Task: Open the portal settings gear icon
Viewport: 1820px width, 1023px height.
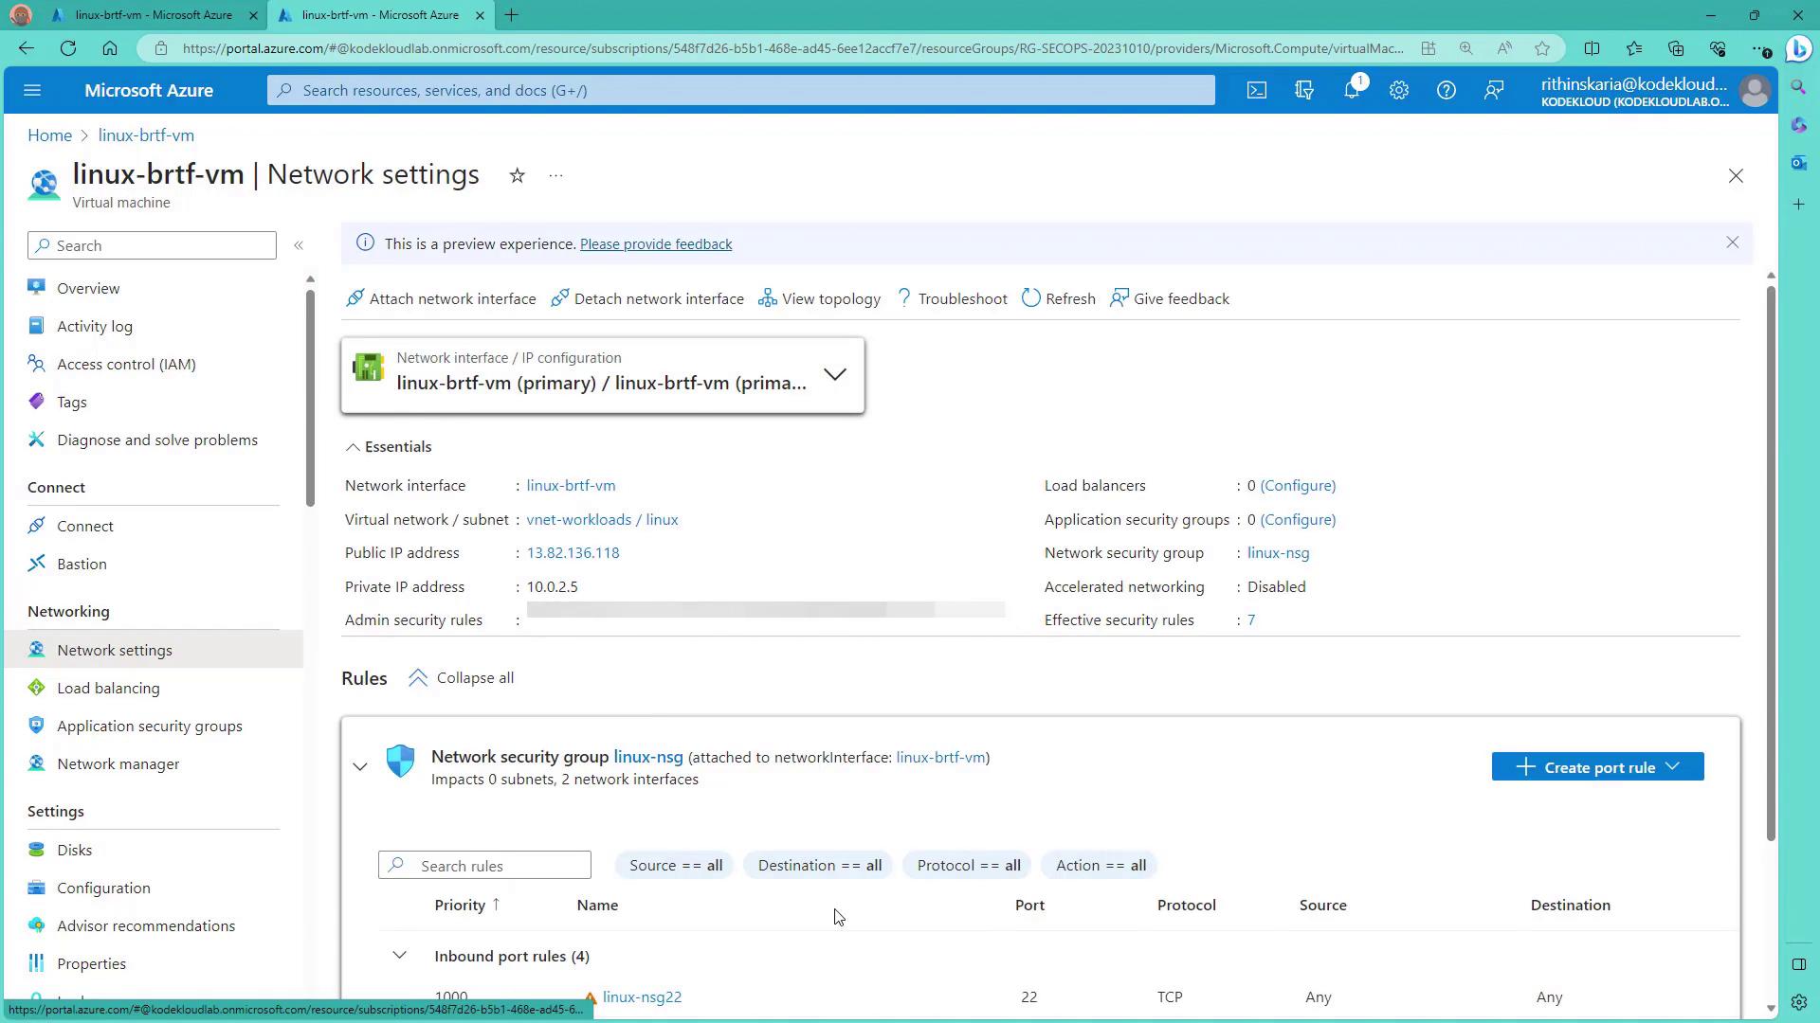Action: [1399, 90]
